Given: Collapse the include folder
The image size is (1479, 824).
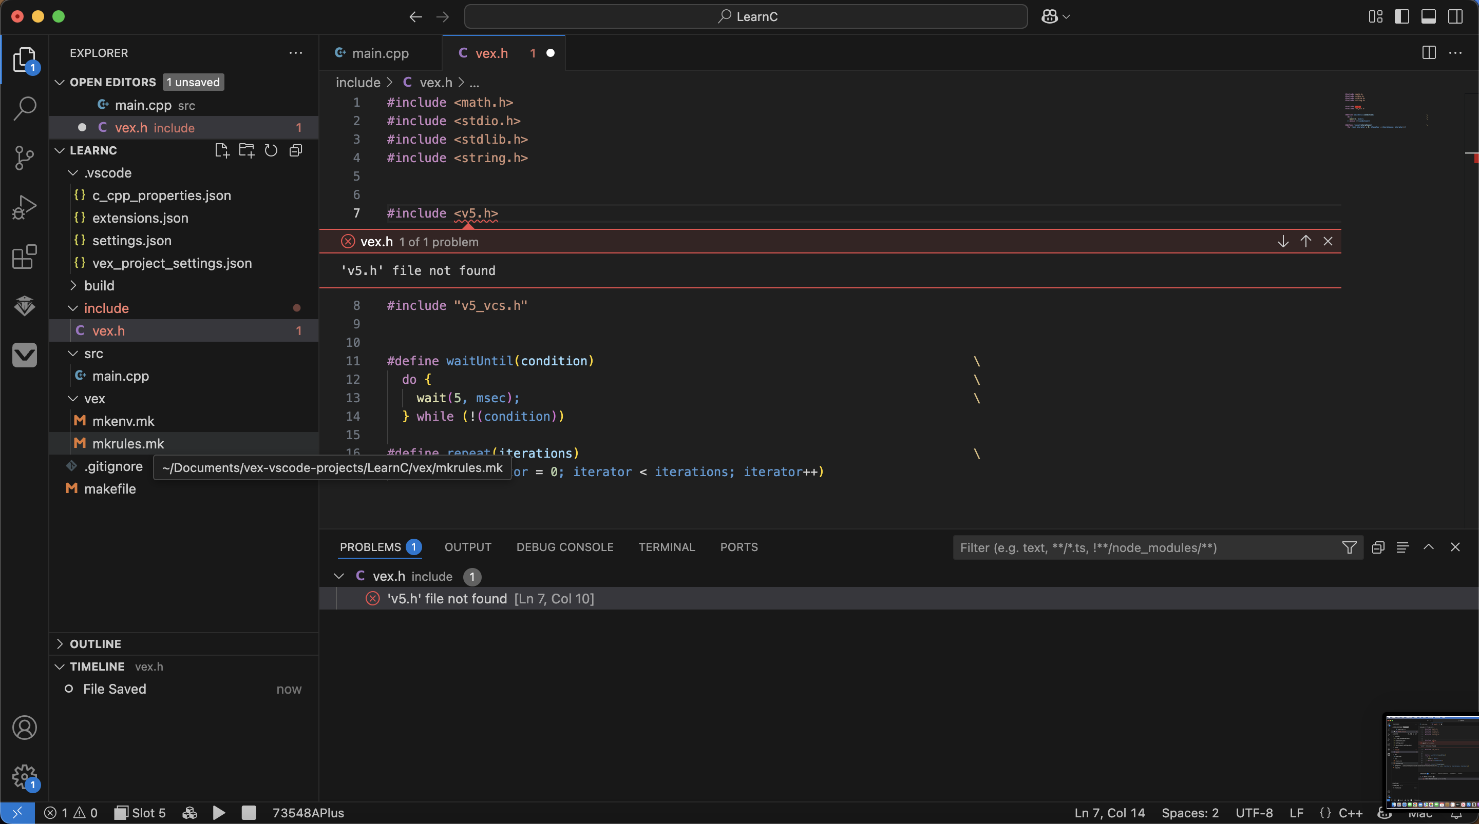Looking at the screenshot, I should click(106, 308).
